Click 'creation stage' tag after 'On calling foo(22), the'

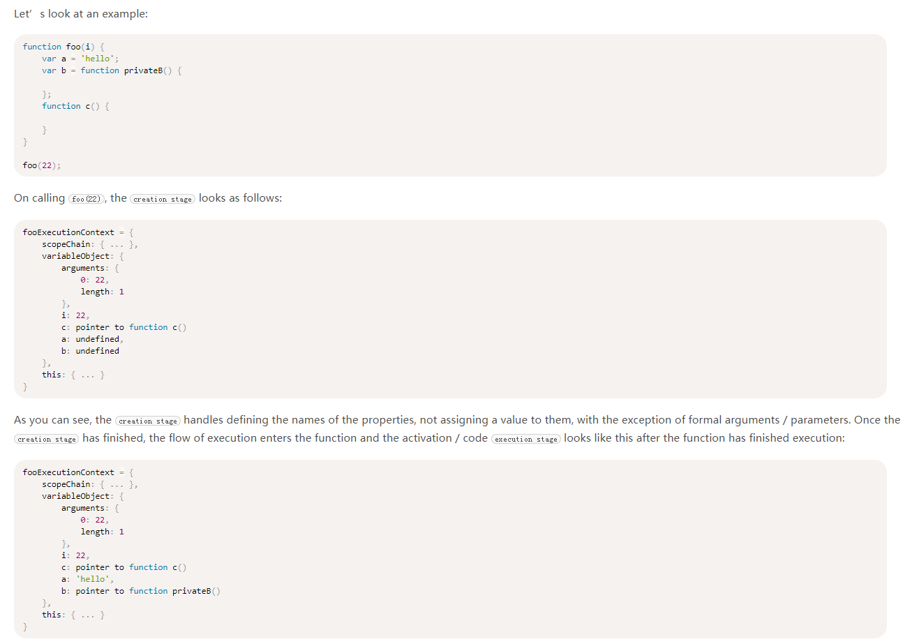[x=162, y=199]
